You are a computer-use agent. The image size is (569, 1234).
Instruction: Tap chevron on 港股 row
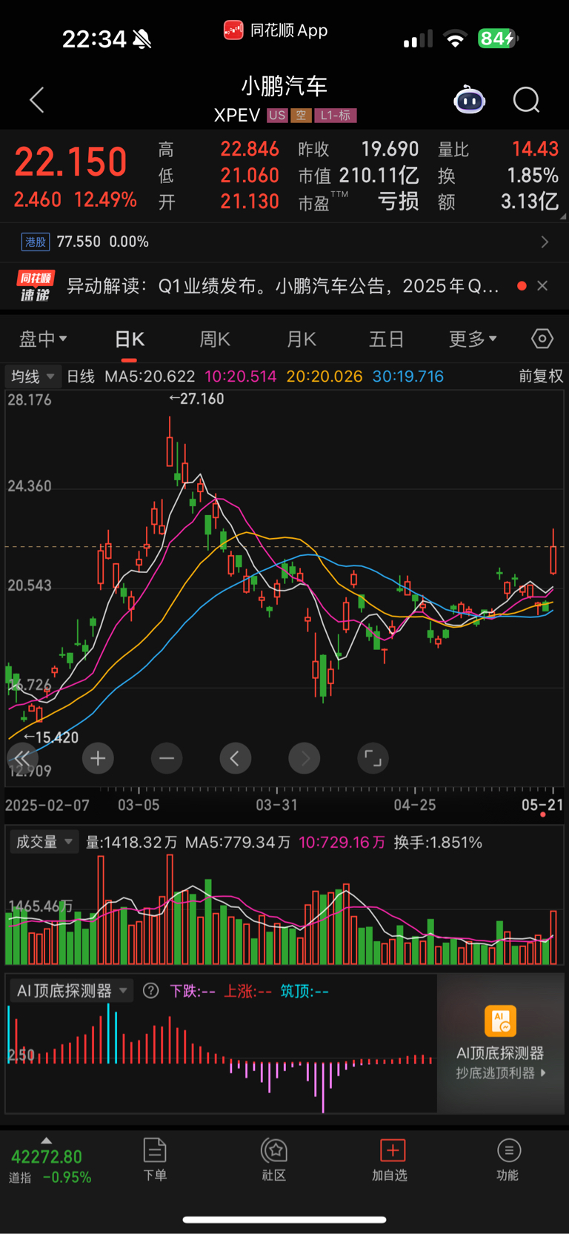545,242
